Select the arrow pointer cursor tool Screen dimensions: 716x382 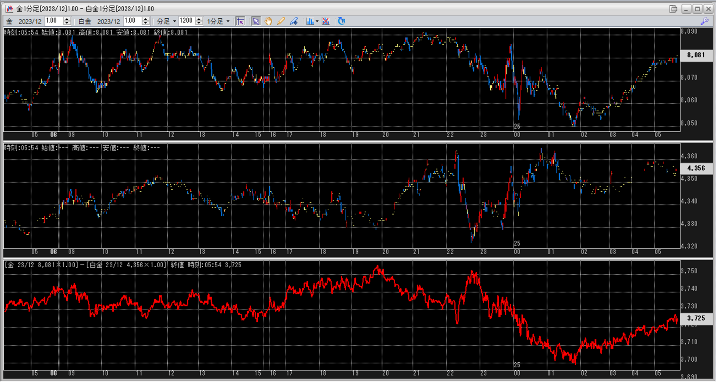click(x=256, y=21)
